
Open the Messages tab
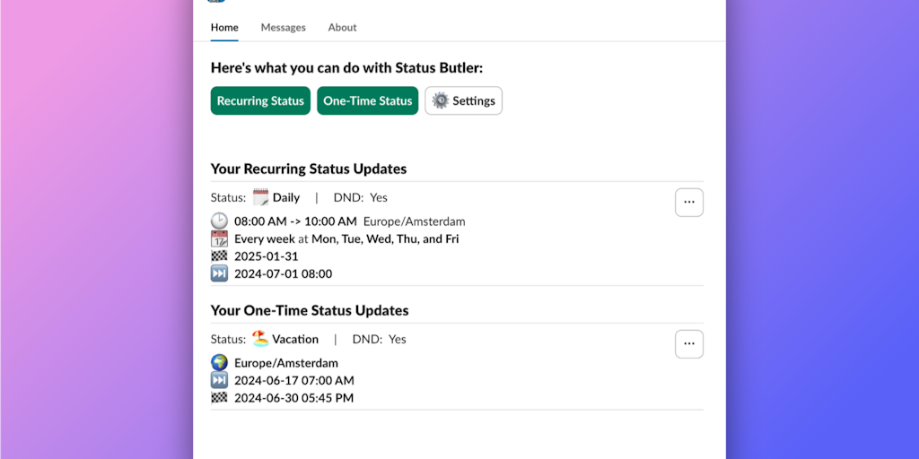(283, 28)
